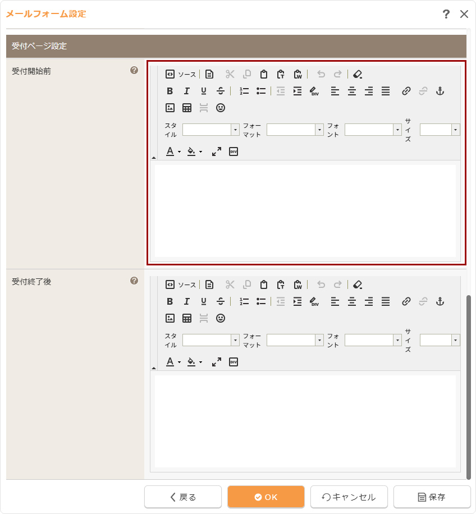Center-align text in the 受付終了後 editor
Viewport: 476px width, 514px height.
tap(352, 301)
